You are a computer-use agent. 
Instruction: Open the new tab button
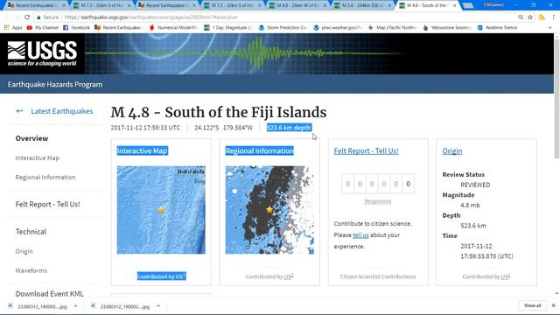tap(468, 5)
